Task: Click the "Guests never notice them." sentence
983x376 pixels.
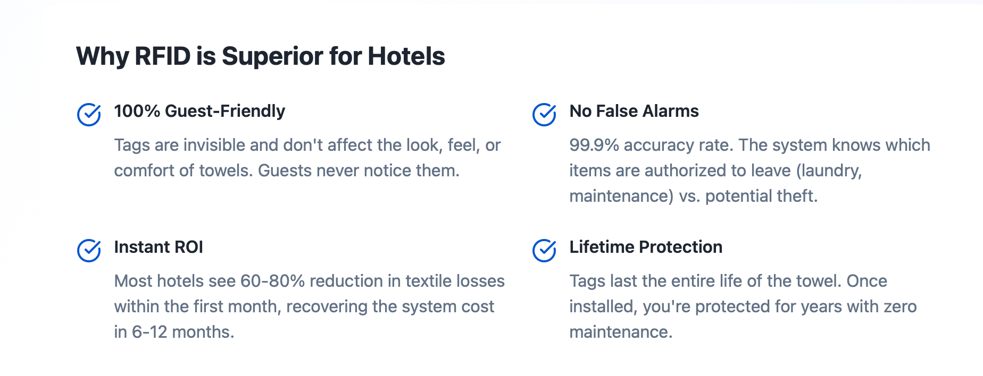Action: click(359, 170)
